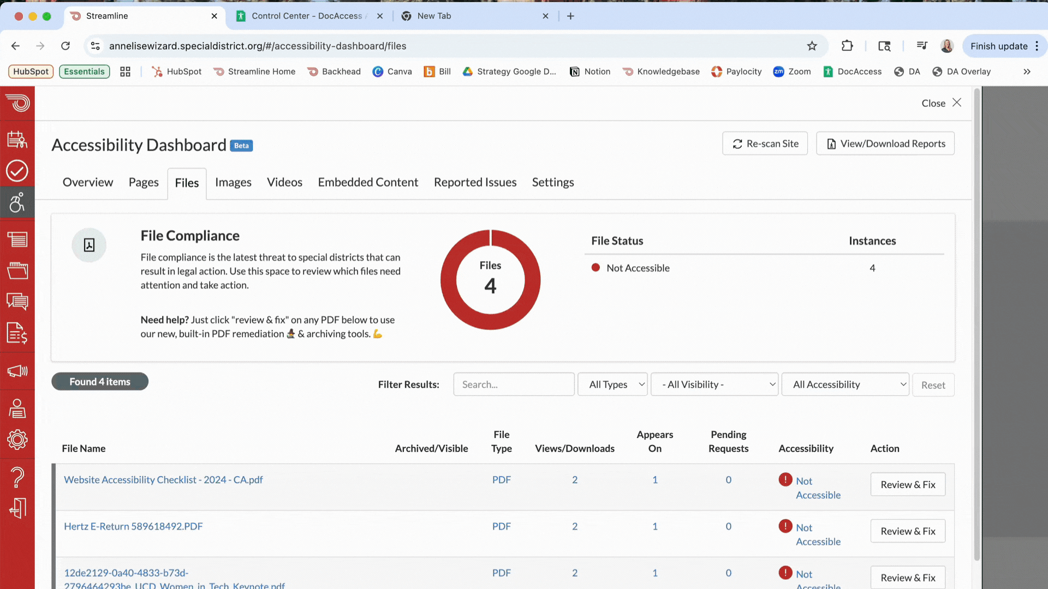Screen dimensions: 1048x589
Task: Select the megaphone announcements icon
Action: pos(18,371)
